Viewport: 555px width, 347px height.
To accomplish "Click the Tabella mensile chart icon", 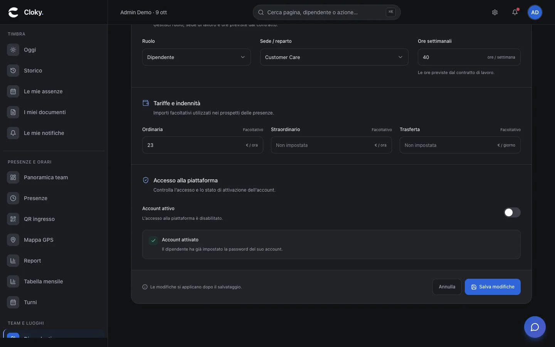I will [13, 281].
